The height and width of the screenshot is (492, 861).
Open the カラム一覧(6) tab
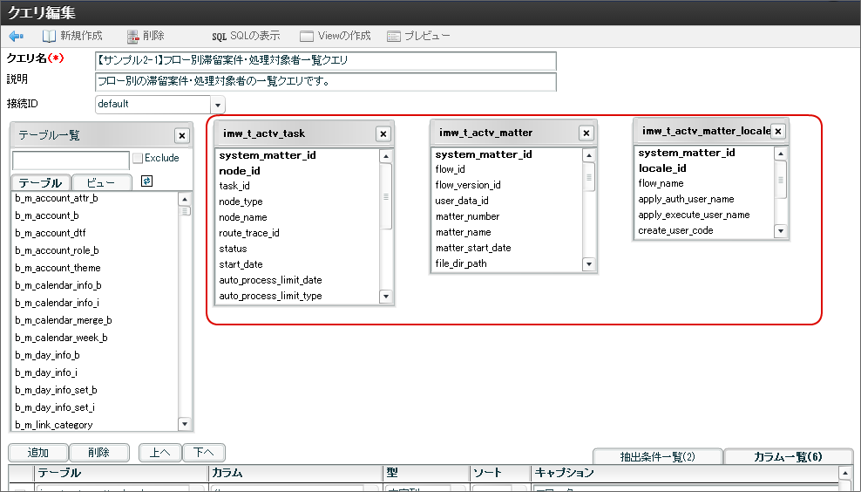tap(788, 457)
